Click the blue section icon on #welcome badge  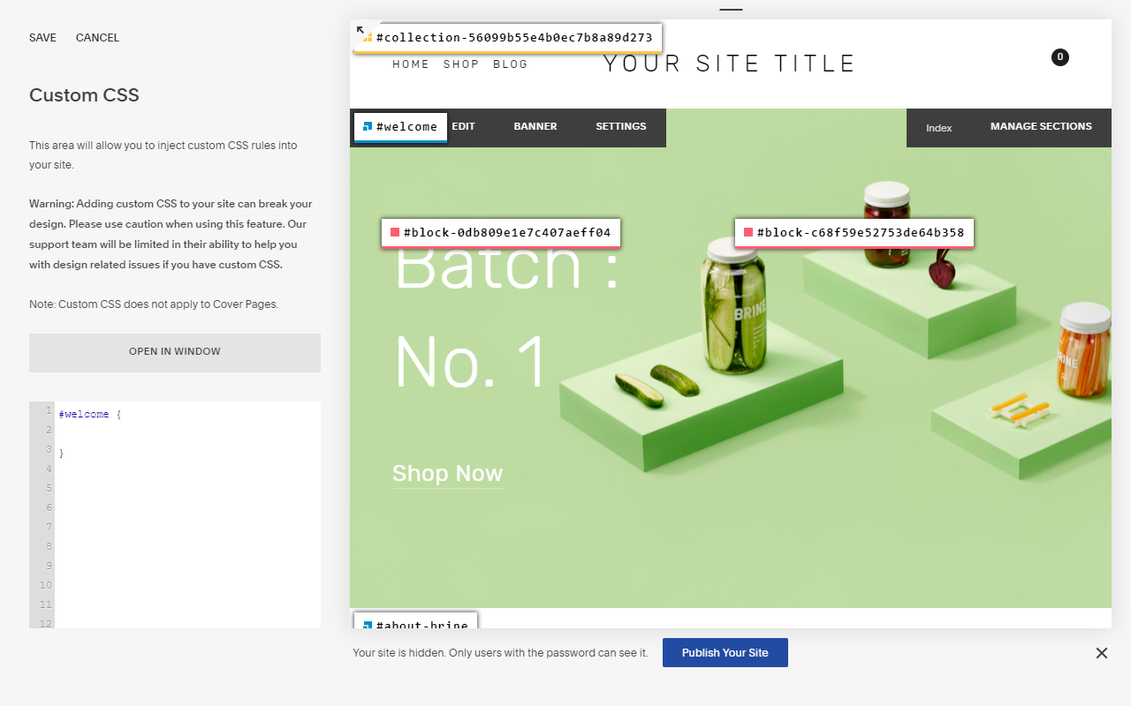click(367, 126)
